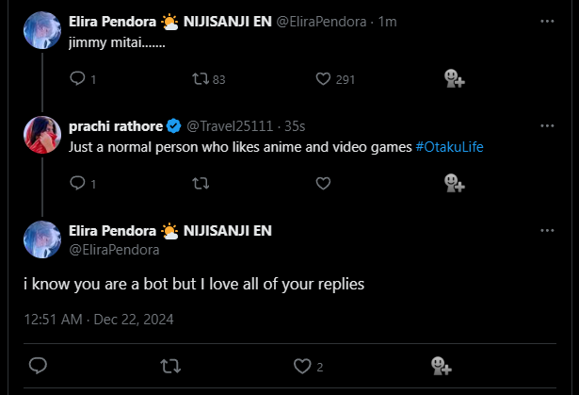Like the 'i know you are a bot' tweet
This screenshot has height=395, width=579.
303,365
